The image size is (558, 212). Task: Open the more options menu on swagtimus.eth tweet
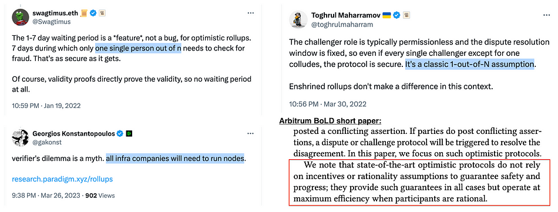click(251, 13)
